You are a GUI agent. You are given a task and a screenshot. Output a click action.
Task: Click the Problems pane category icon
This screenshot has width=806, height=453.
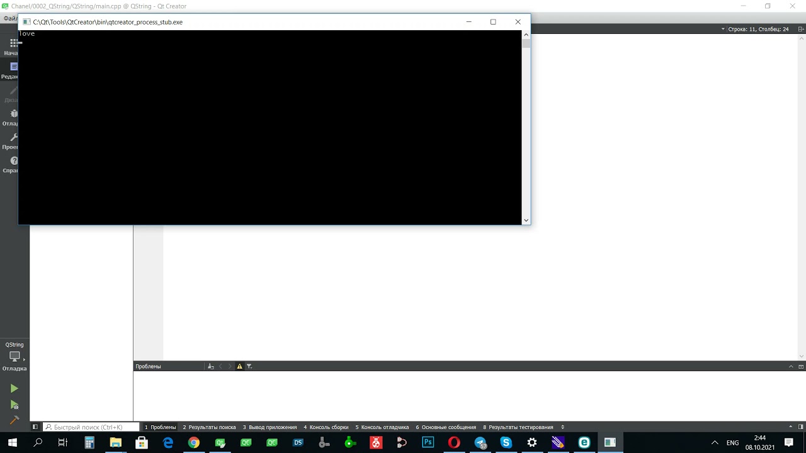[211, 366]
